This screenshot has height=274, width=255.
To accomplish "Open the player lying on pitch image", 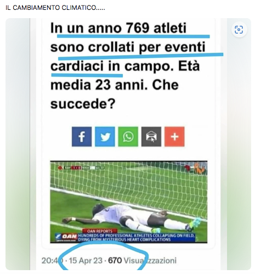I will pyautogui.click(x=129, y=202).
